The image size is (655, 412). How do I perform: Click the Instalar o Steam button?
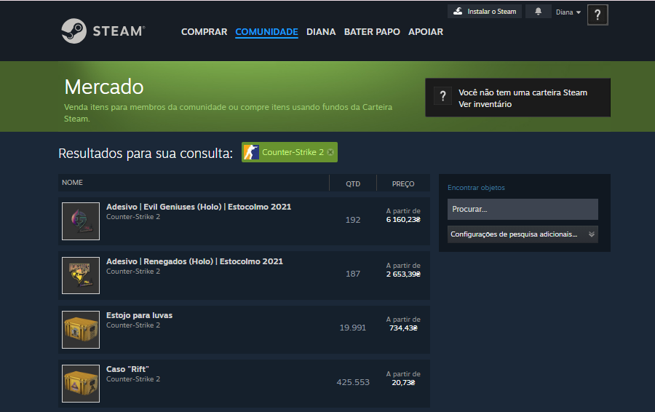(484, 12)
